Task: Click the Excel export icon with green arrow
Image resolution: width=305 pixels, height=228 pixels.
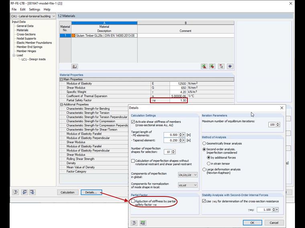Action: [x=204, y=66]
